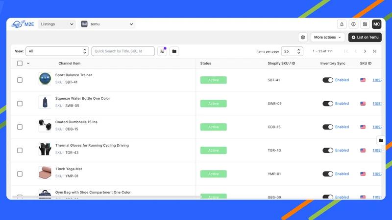Open 1 inch Yoga Mat thumbnail
Viewport: 392px width, 220px height.
pyautogui.click(x=45, y=173)
